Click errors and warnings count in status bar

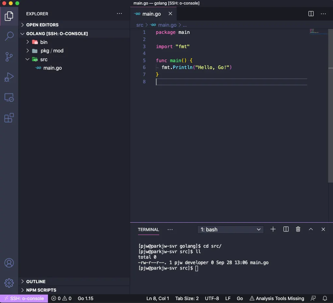(x=61, y=298)
